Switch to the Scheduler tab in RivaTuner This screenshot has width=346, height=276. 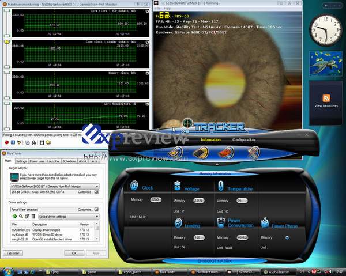pyautogui.click(x=69, y=161)
